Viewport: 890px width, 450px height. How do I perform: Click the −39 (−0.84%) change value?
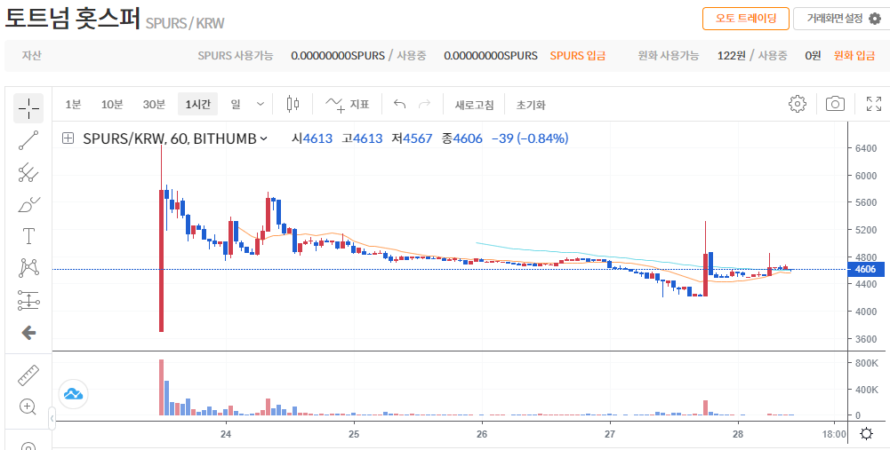pos(530,138)
